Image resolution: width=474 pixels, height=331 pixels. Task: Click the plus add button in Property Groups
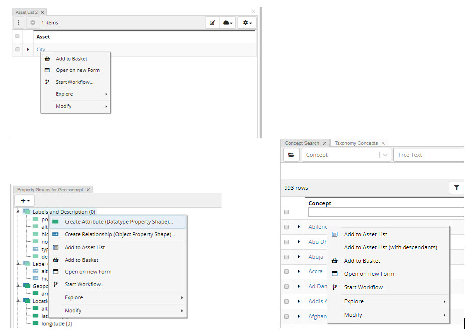coord(25,200)
